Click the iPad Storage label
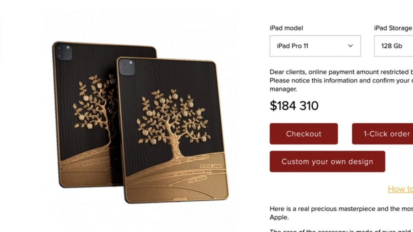 (x=393, y=28)
